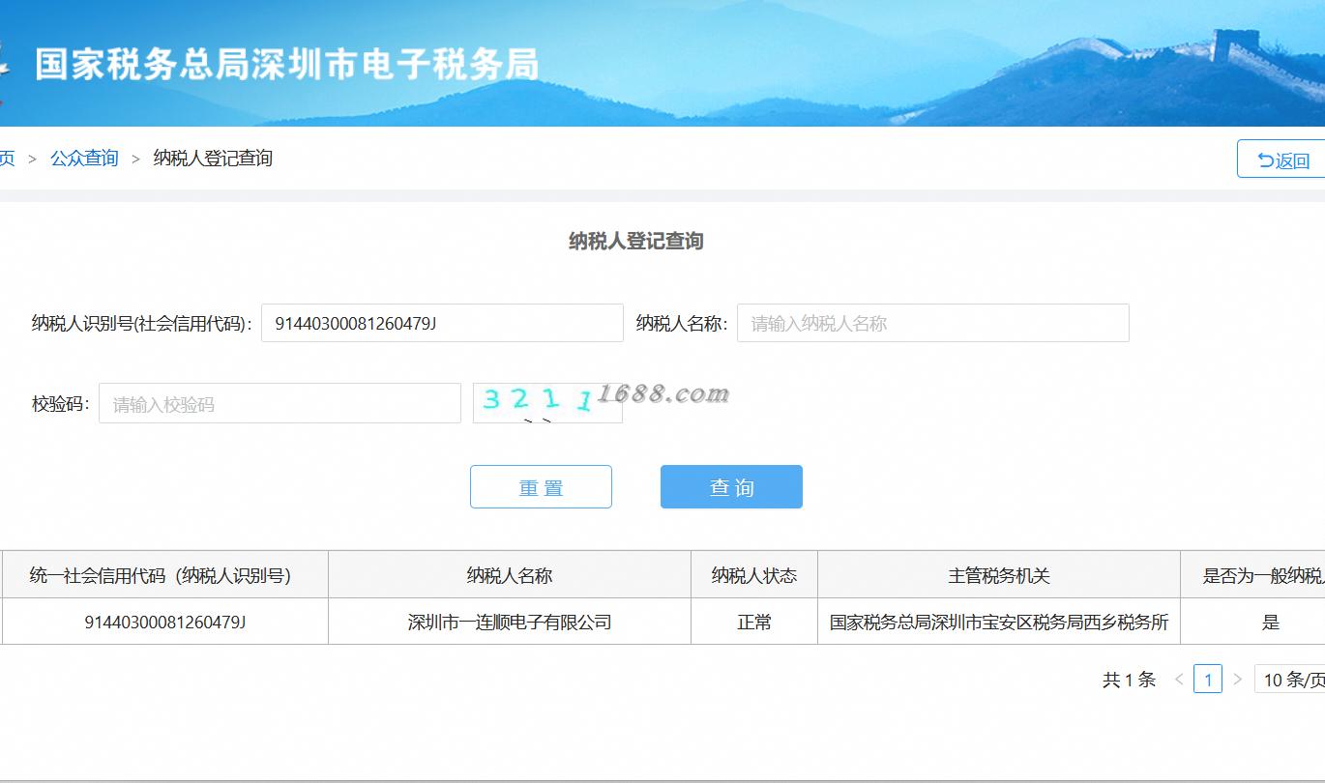The image size is (1325, 783).
Task: Focus the 纳税人名称 input field
Action: pos(933,323)
